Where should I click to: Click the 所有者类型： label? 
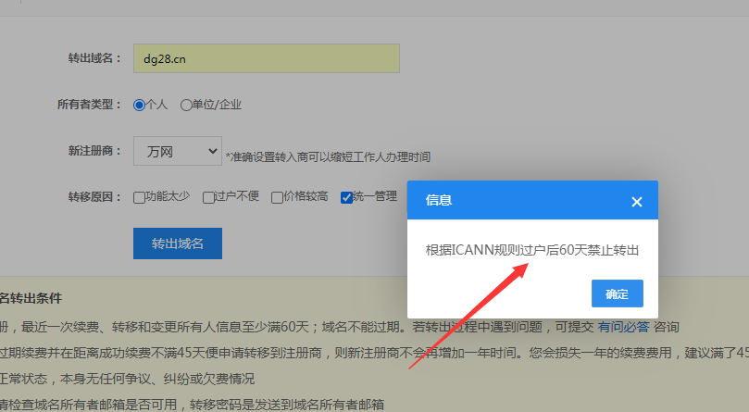(89, 105)
